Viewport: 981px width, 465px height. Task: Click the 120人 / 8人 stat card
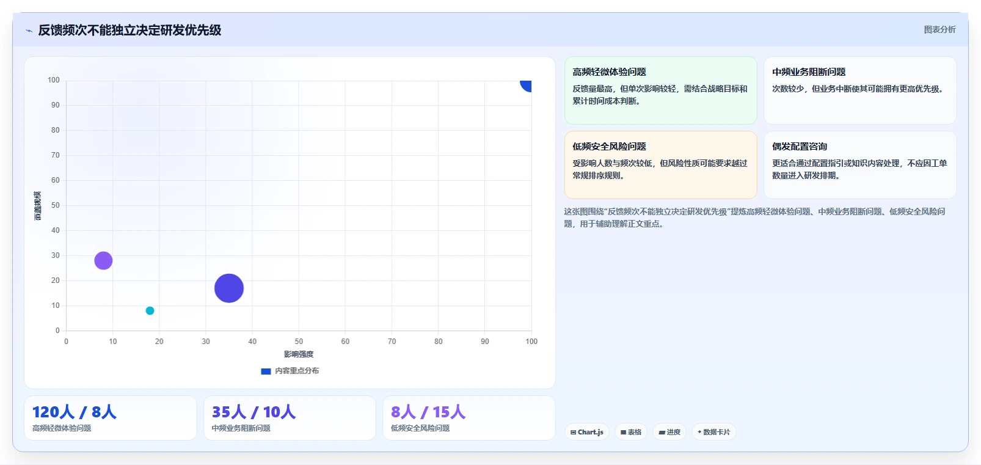click(x=111, y=418)
